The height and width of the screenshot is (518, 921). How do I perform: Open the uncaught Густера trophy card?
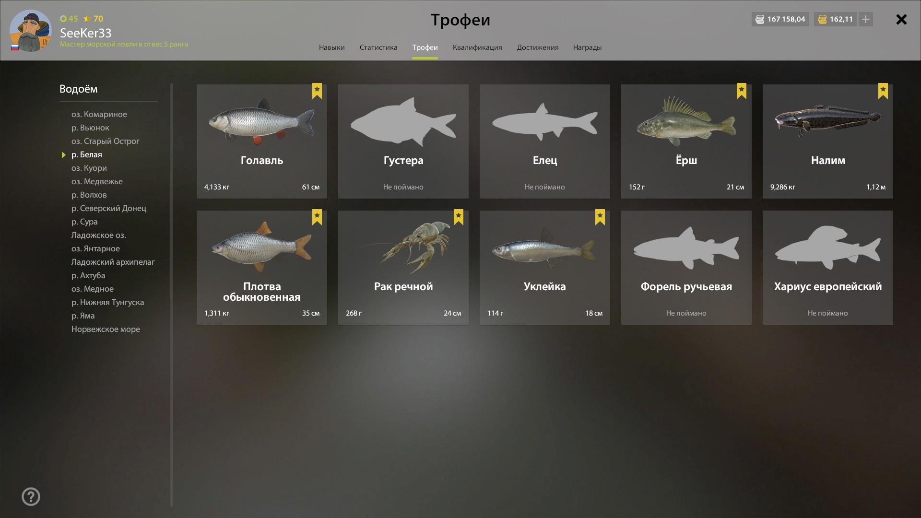[403, 141]
